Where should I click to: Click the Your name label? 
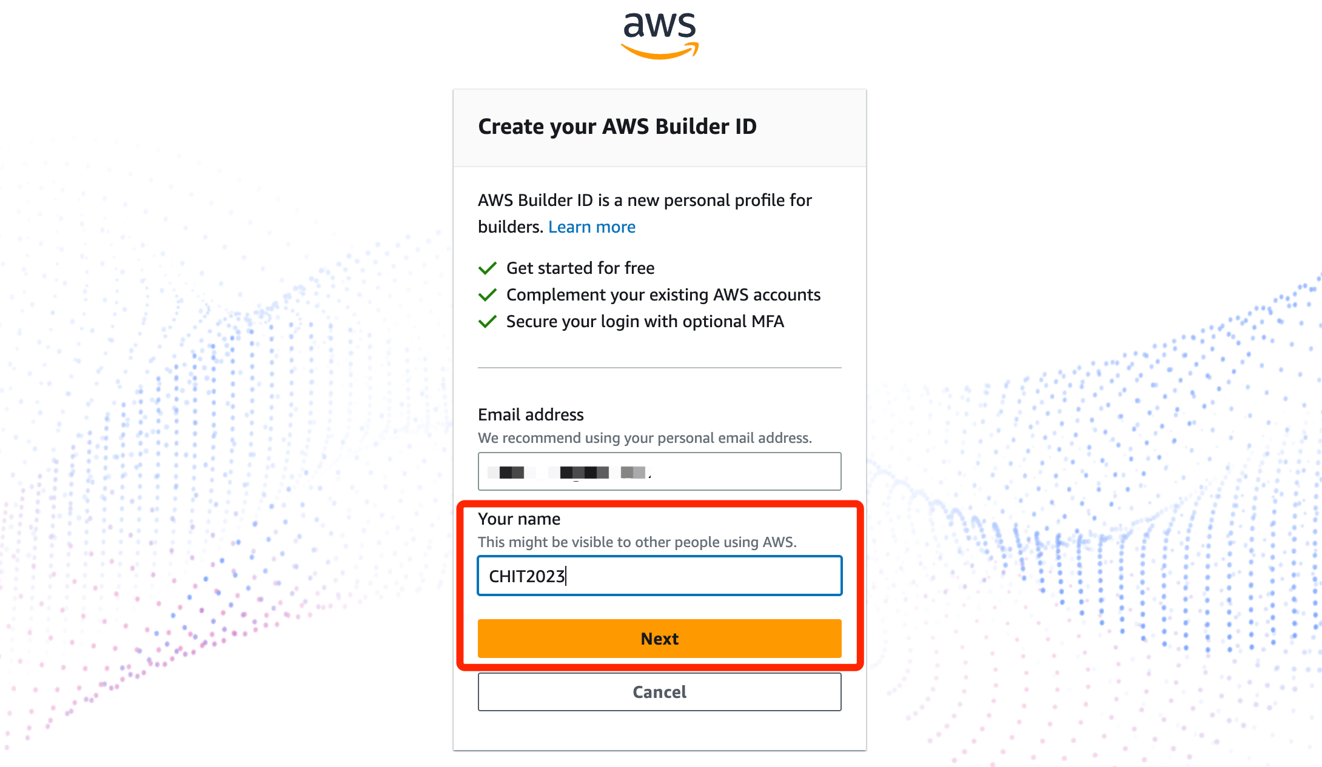(519, 519)
